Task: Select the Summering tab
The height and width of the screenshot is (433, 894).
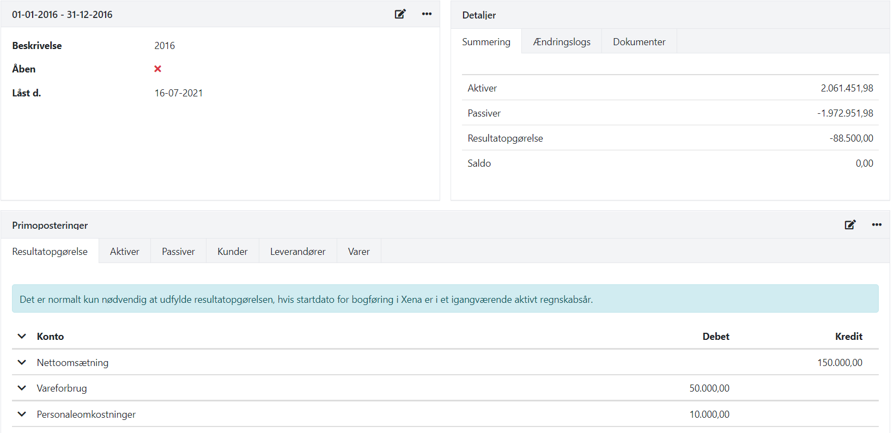Action: tap(486, 42)
